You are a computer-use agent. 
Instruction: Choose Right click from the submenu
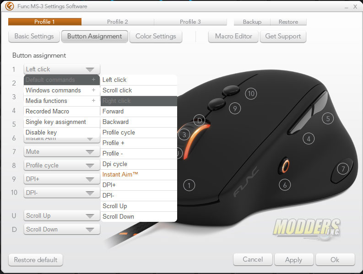(x=139, y=101)
